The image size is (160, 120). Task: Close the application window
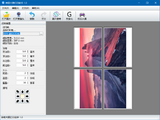tap(156, 3)
